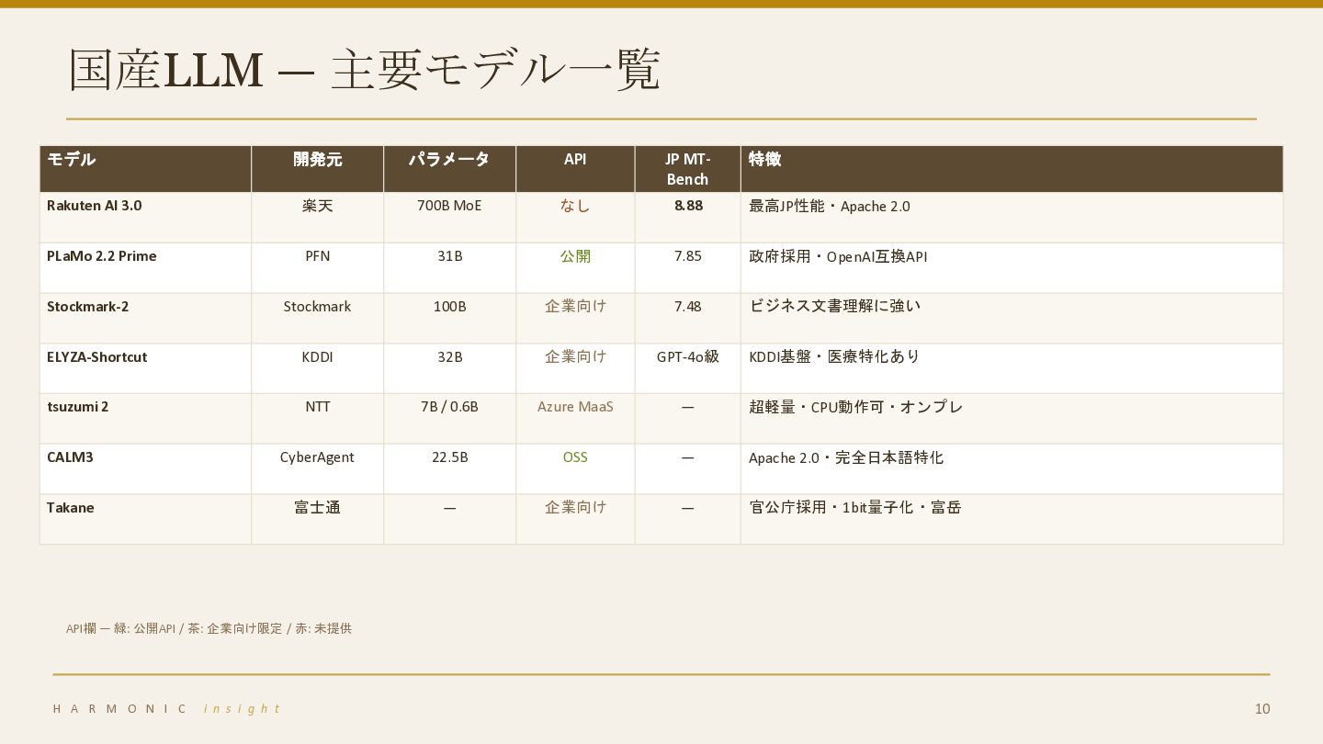Viewport: 1323px width, 744px height.
Task: Select the API欄 legend footnote
Action: point(209,628)
